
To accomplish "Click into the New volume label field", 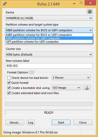I will pyautogui.click(x=49, y=66).
